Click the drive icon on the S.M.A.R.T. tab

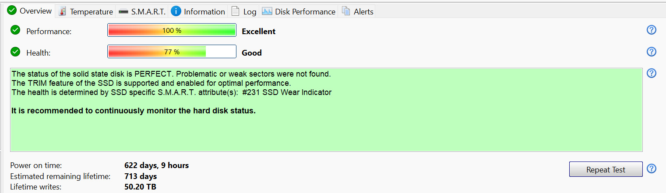tap(123, 12)
